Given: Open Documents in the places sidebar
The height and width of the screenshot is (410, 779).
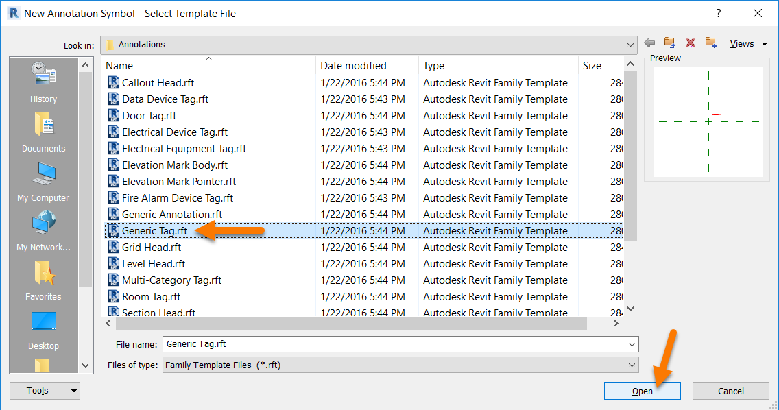Looking at the screenshot, I should click(43, 132).
